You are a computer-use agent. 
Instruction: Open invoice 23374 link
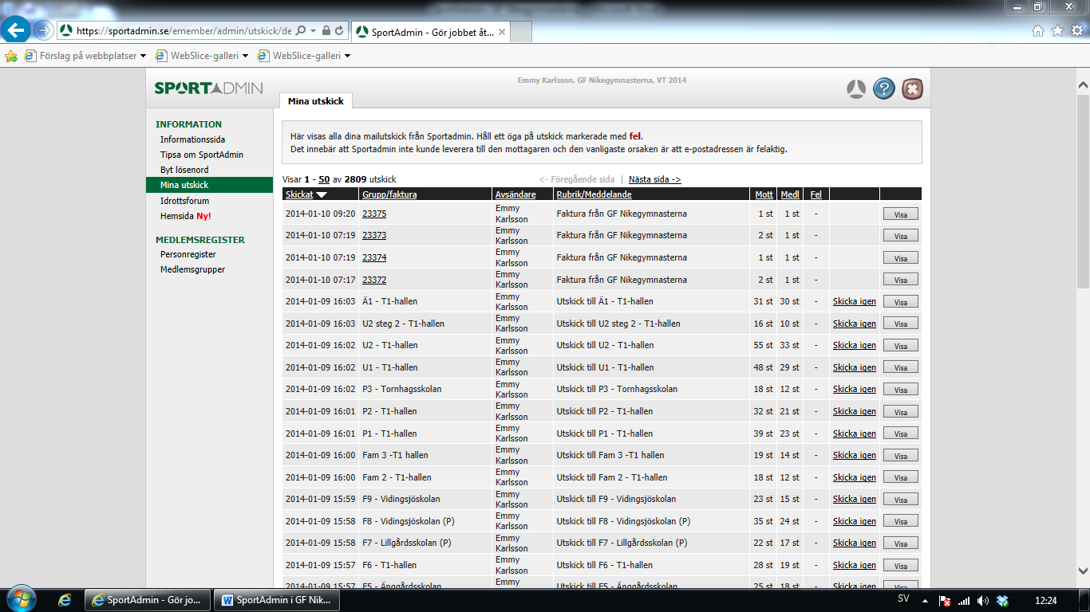tap(374, 257)
